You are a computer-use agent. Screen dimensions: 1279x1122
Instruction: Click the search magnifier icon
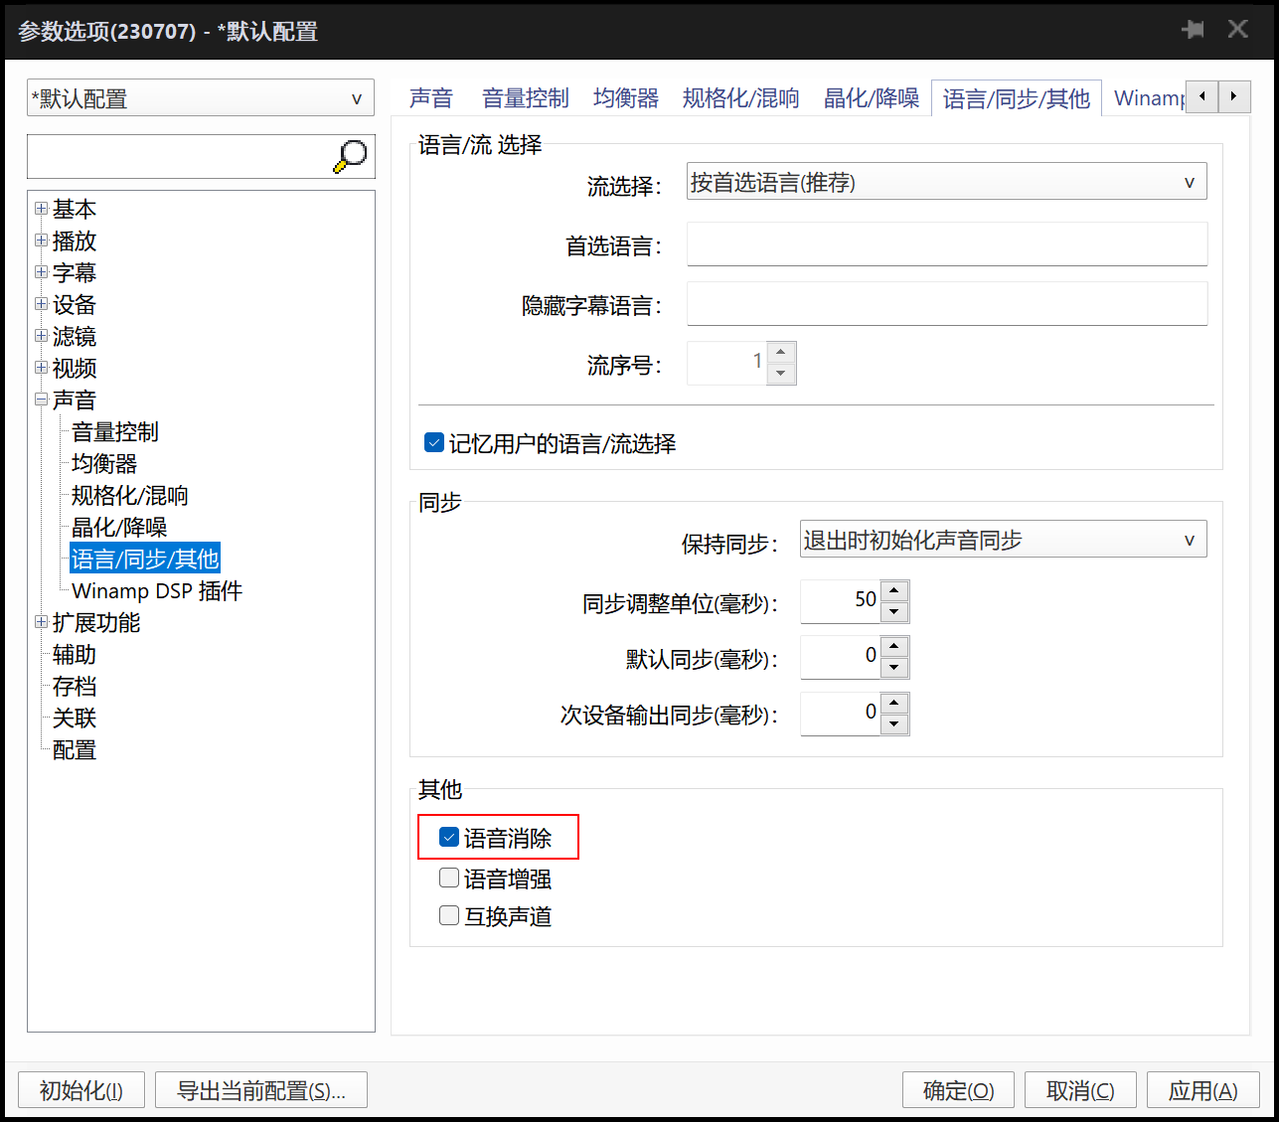pyautogui.click(x=350, y=156)
